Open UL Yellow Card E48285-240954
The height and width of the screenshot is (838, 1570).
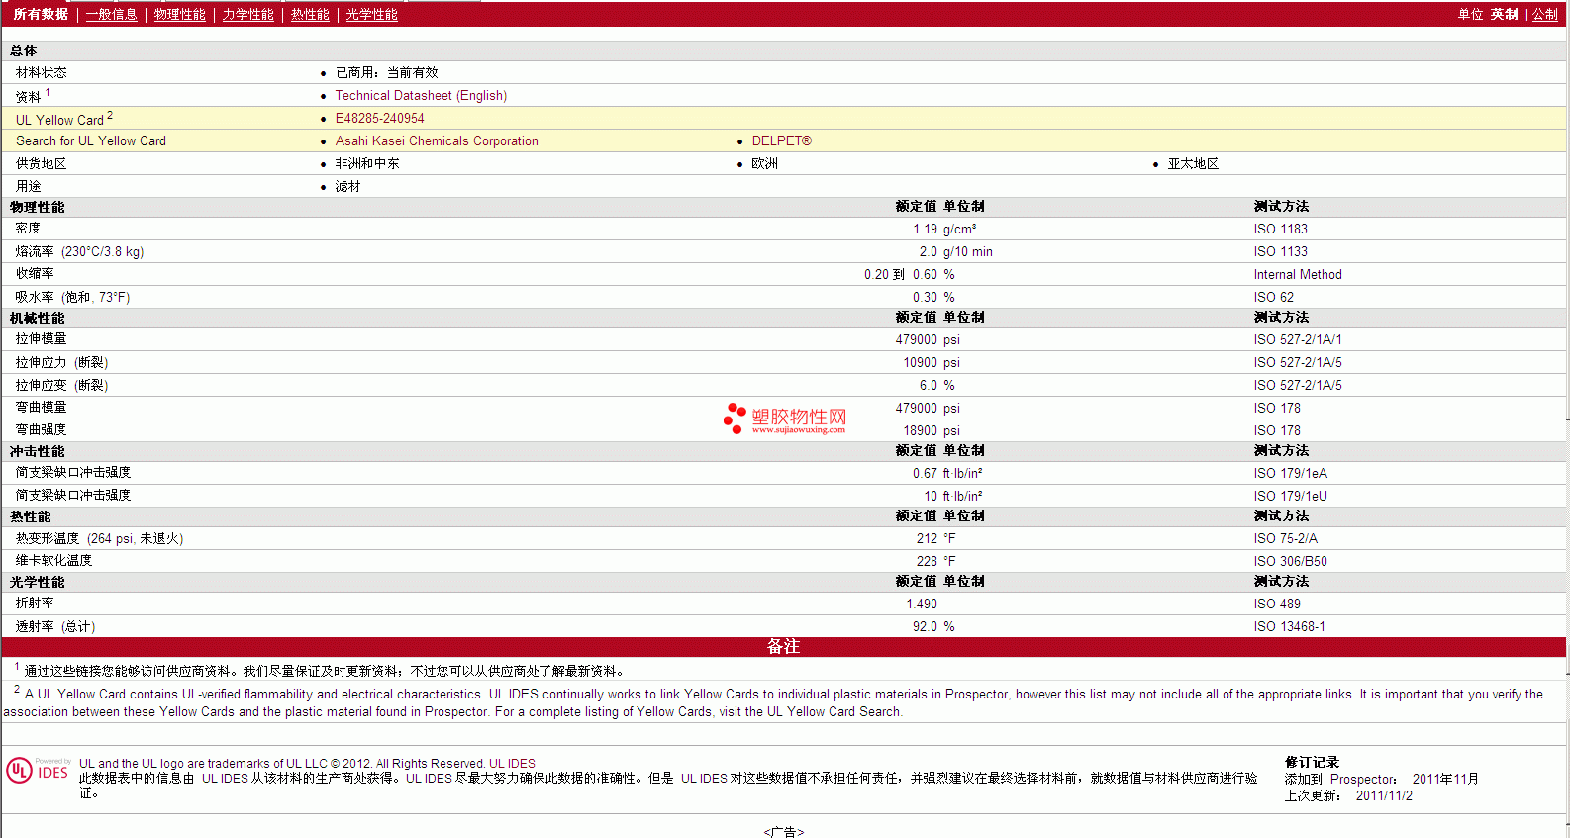pos(379,118)
